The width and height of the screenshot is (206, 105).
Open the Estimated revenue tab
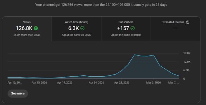pos(175,29)
